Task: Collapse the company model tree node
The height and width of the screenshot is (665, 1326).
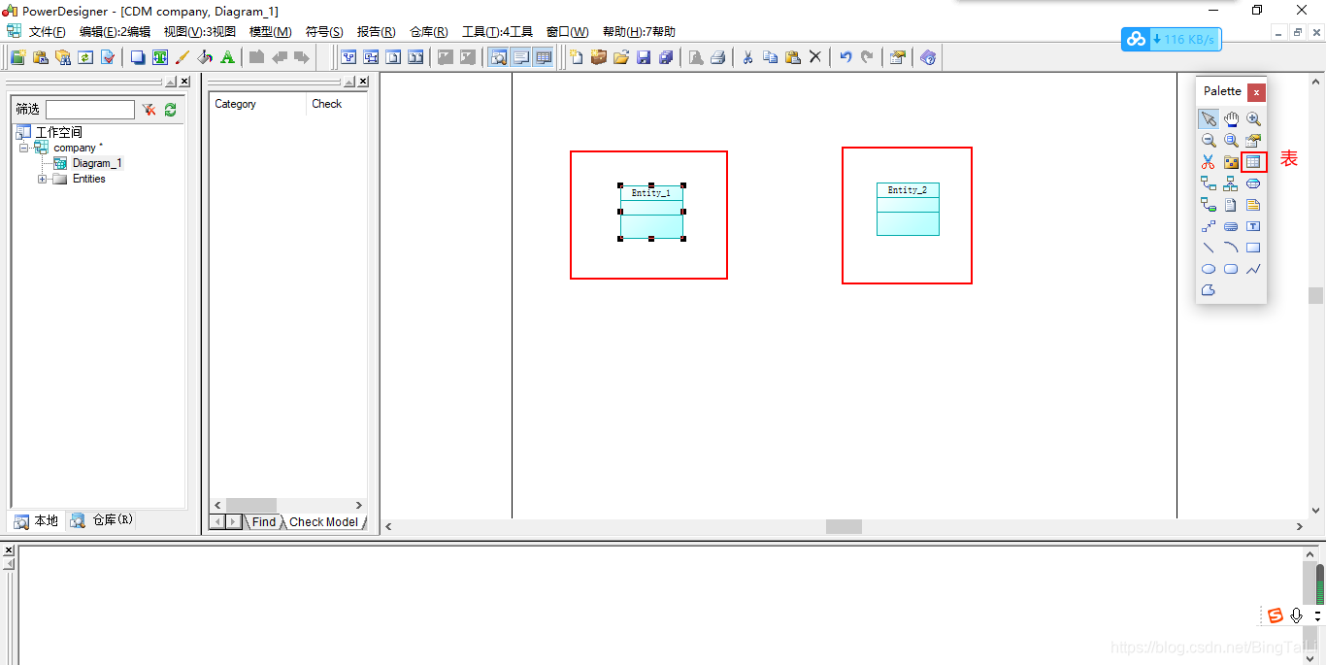Action: pos(23,148)
